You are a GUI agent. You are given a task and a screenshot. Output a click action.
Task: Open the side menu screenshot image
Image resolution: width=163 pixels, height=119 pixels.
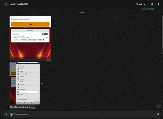(x=25, y=83)
